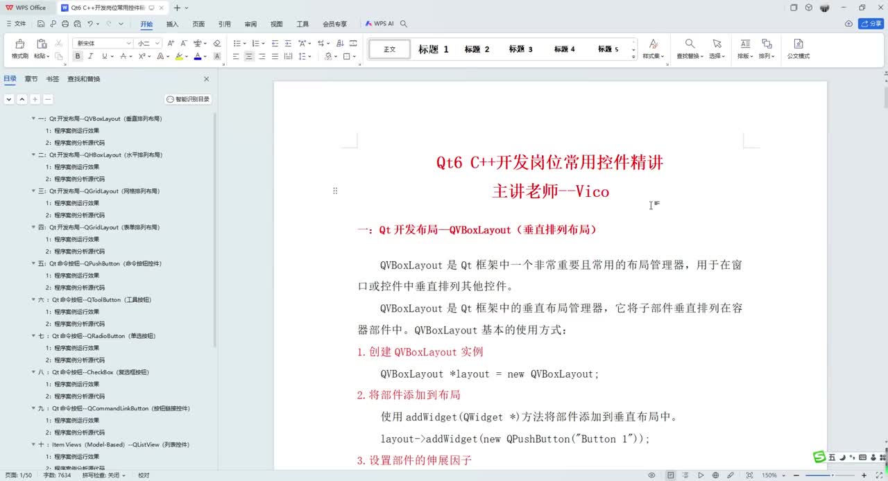Click the WPS AI button

click(x=379, y=24)
